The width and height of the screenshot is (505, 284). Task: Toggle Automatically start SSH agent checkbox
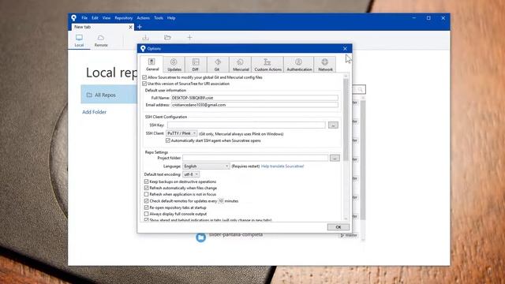tap(168, 140)
